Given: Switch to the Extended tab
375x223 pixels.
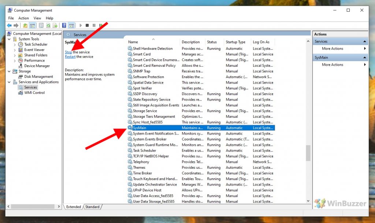Looking at the screenshot, I should click(x=73, y=207).
